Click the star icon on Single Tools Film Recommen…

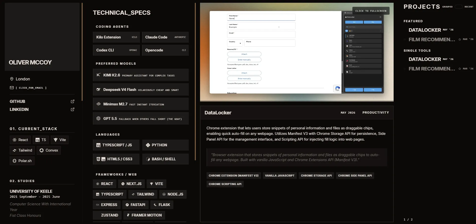[x=460, y=69]
